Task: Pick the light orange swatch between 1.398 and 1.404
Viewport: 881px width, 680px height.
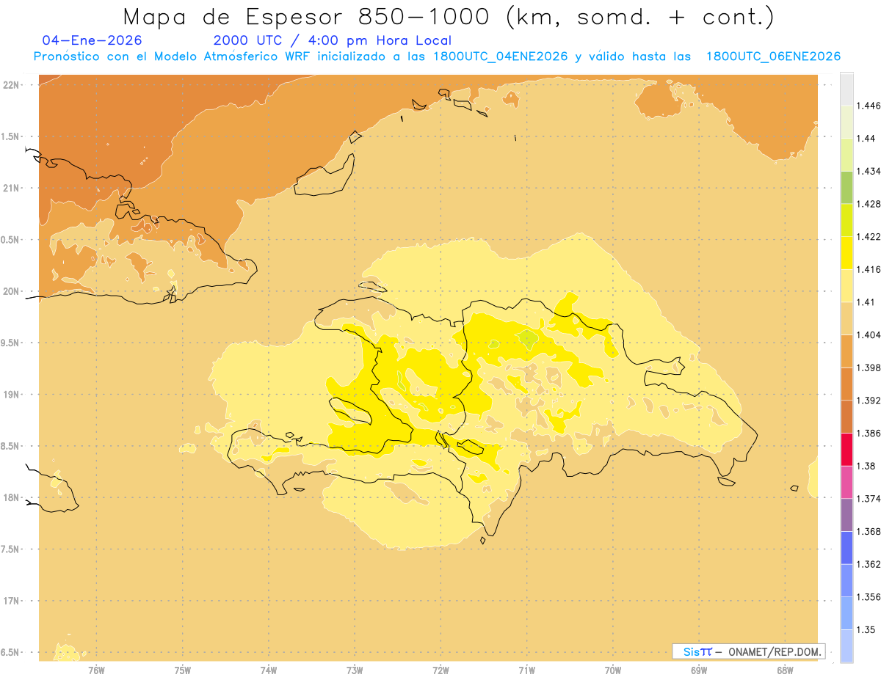Action: pos(846,351)
